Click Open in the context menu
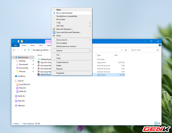This screenshot has height=133, width=172. click(72, 10)
